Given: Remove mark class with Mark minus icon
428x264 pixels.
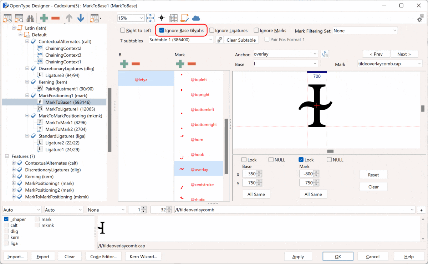Looking at the screenshot, I should point(192,64).
